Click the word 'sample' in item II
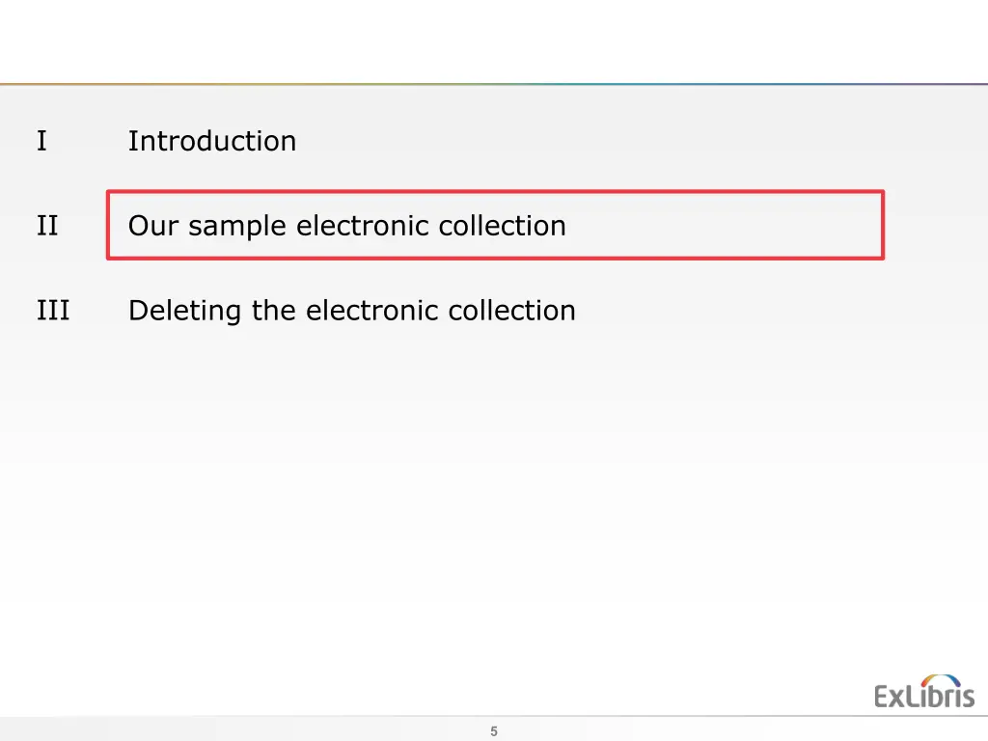 237,227
